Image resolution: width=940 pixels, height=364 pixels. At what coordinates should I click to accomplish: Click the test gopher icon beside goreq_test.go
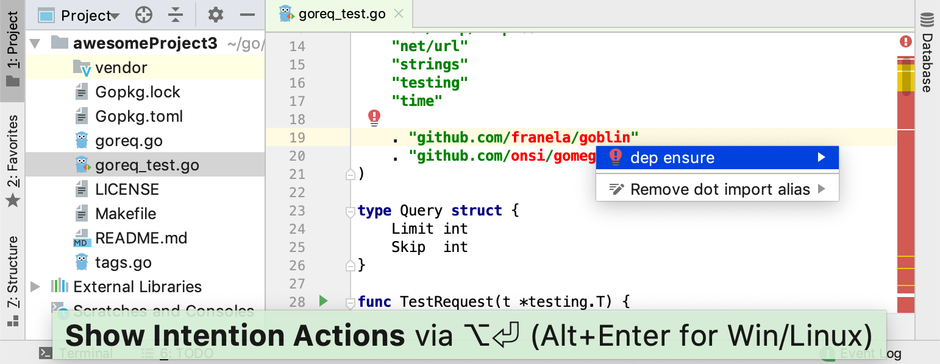(82, 165)
